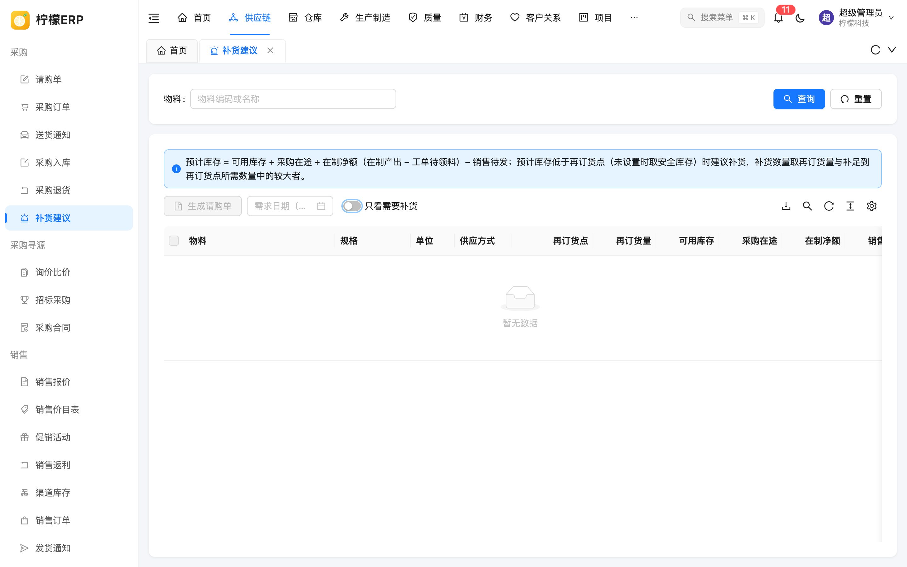Open the notifications bell icon
This screenshot has height=567, width=907.
point(779,18)
